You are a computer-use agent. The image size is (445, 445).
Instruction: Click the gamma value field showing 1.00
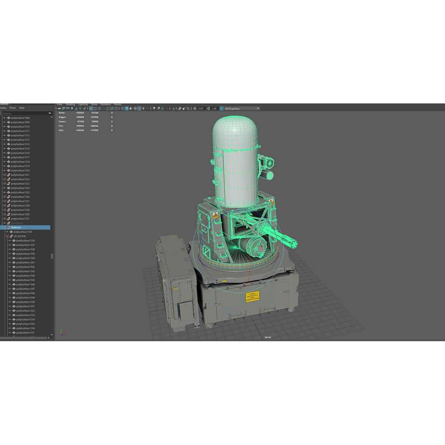click(x=215, y=108)
